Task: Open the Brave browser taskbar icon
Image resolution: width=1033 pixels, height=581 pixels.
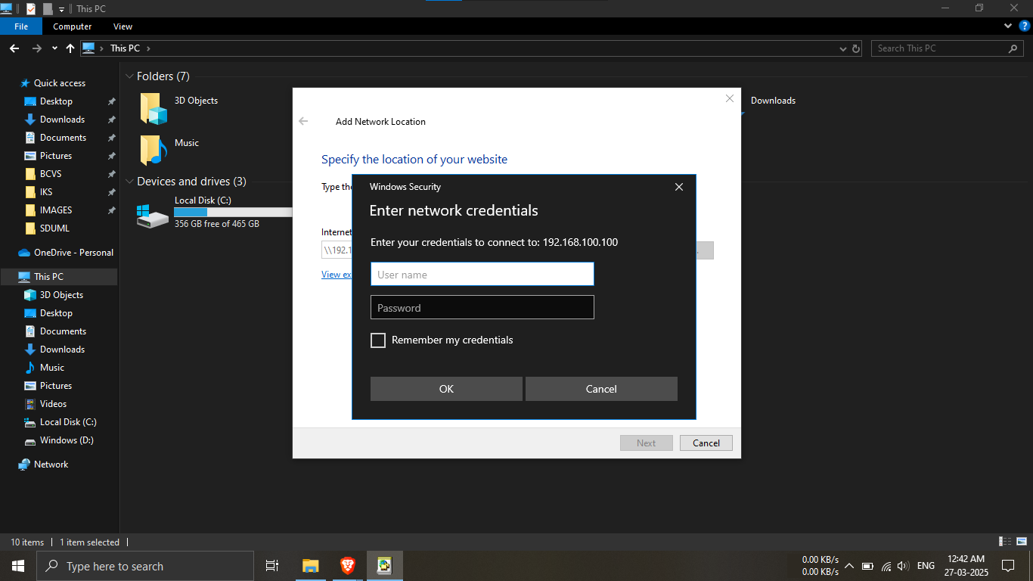Action: (347, 565)
